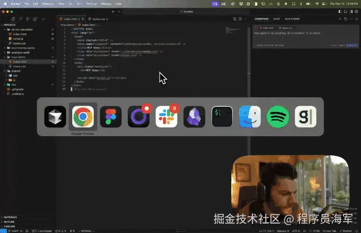Viewport: 361px width, 233px height.
Task: Show composer history clock icon
Action: click(346, 19)
